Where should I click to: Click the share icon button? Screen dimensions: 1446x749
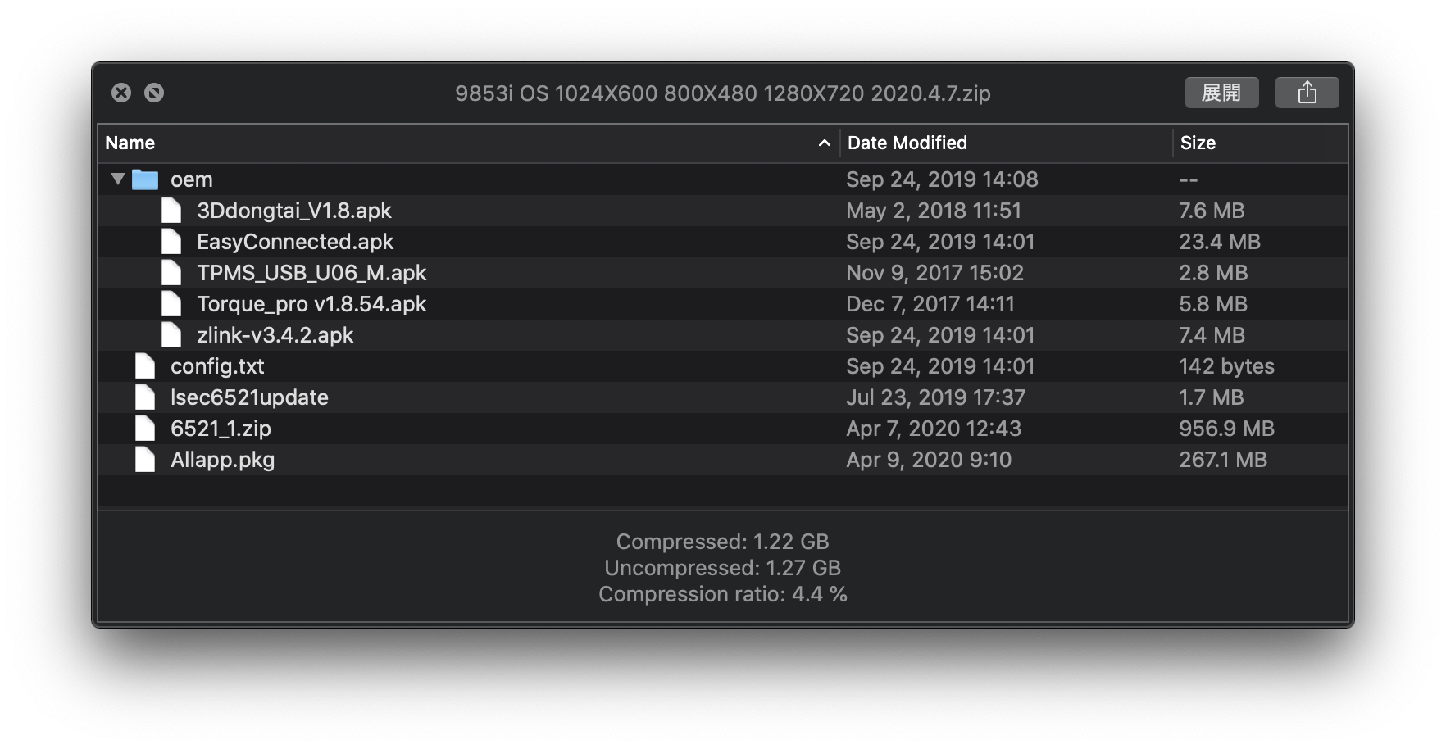[x=1307, y=93]
